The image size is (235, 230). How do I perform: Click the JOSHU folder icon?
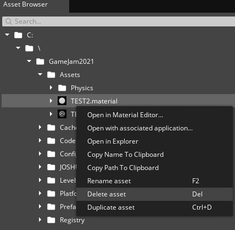(x=51, y=167)
